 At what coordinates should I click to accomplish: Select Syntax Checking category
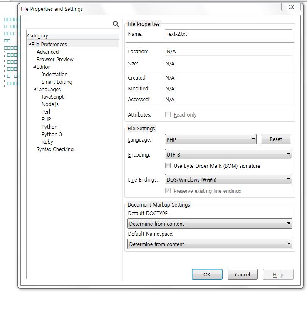(x=55, y=149)
